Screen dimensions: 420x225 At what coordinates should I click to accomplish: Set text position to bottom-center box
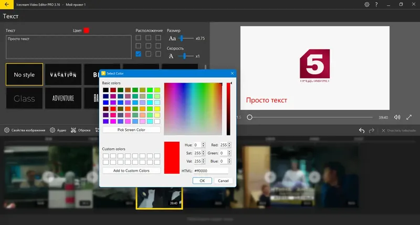tap(148, 54)
